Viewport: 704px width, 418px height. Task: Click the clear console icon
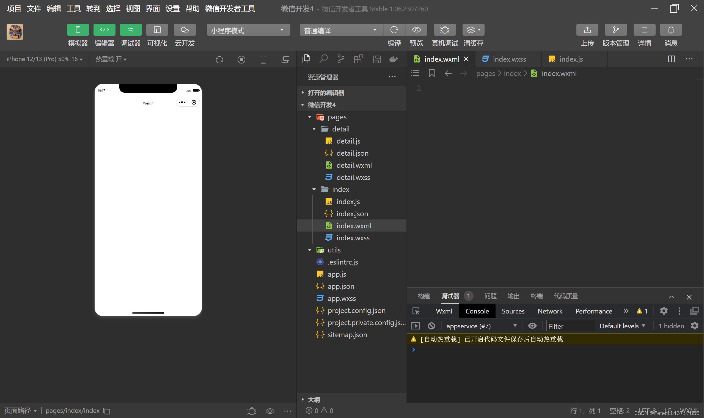pyautogui.click(x=431, y=326)
